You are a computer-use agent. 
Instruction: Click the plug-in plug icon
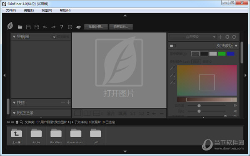coord(78,27)
